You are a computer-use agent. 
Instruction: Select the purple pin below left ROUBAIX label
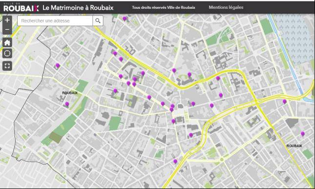pos(67,104)
